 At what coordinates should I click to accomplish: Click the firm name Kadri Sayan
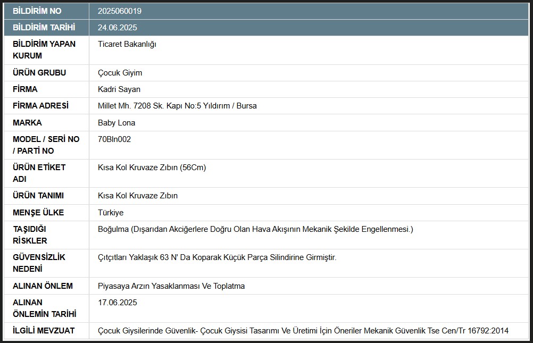tap(119, 89)
